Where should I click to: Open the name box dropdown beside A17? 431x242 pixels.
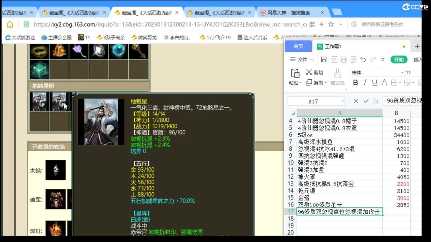[x=343, y=101]
